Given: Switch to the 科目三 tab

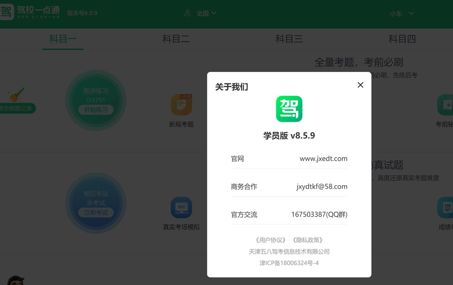Looking at the screenshot, I should point(289,39).
